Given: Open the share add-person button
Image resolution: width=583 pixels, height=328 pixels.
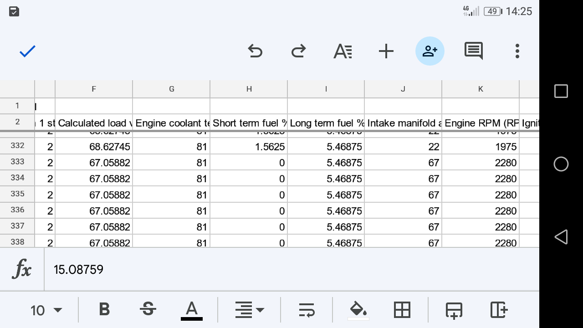Looking at the screenshot, I should pos(430,51).
